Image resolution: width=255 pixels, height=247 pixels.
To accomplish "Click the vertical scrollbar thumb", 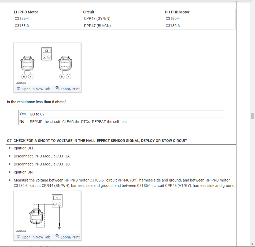I will pos(252,116).
